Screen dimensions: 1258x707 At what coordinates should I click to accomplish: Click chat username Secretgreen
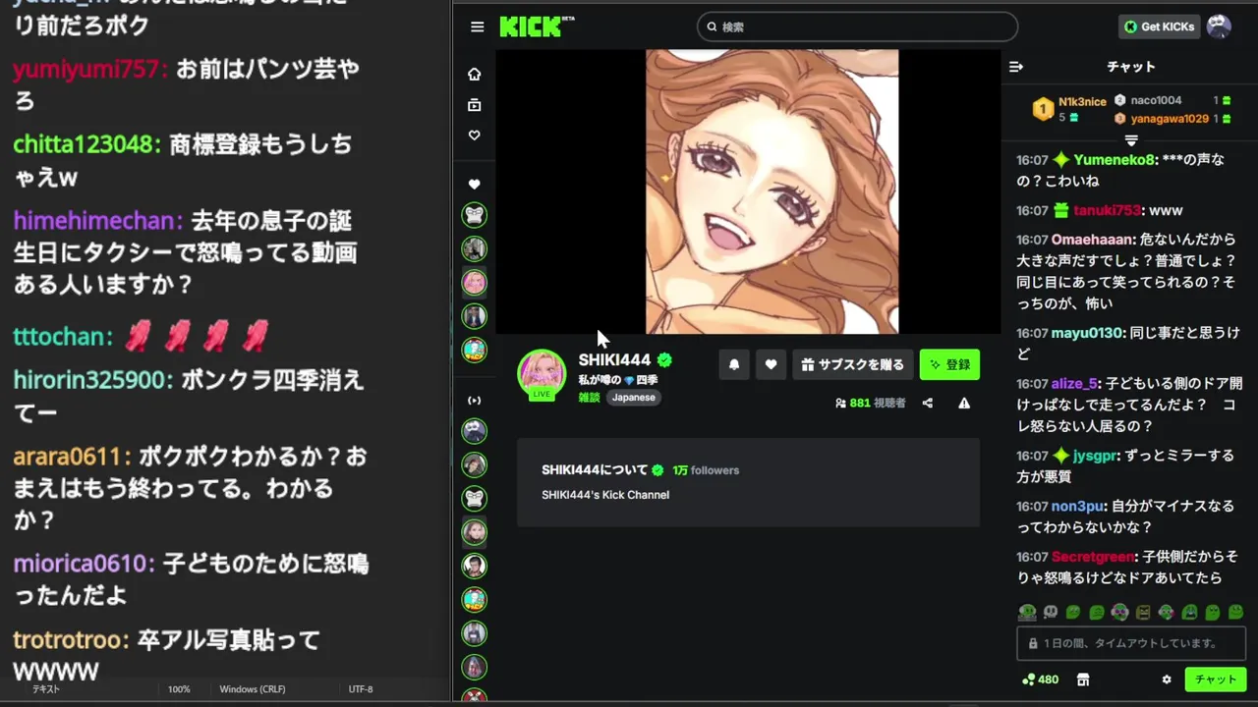(1095, 557)
